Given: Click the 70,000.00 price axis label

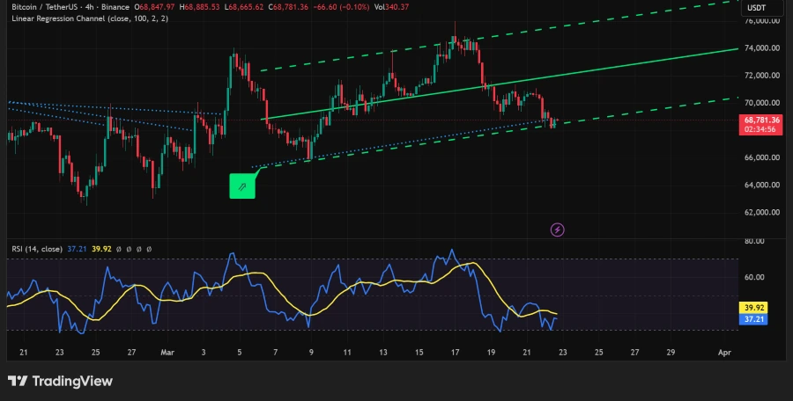Looking at the screenshot, I should coord(761,103).
